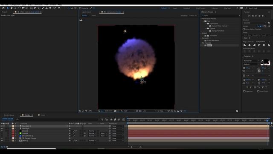Select Current Time Format preset item
Screen dimensions: 273x154
(x=219, y=26)
